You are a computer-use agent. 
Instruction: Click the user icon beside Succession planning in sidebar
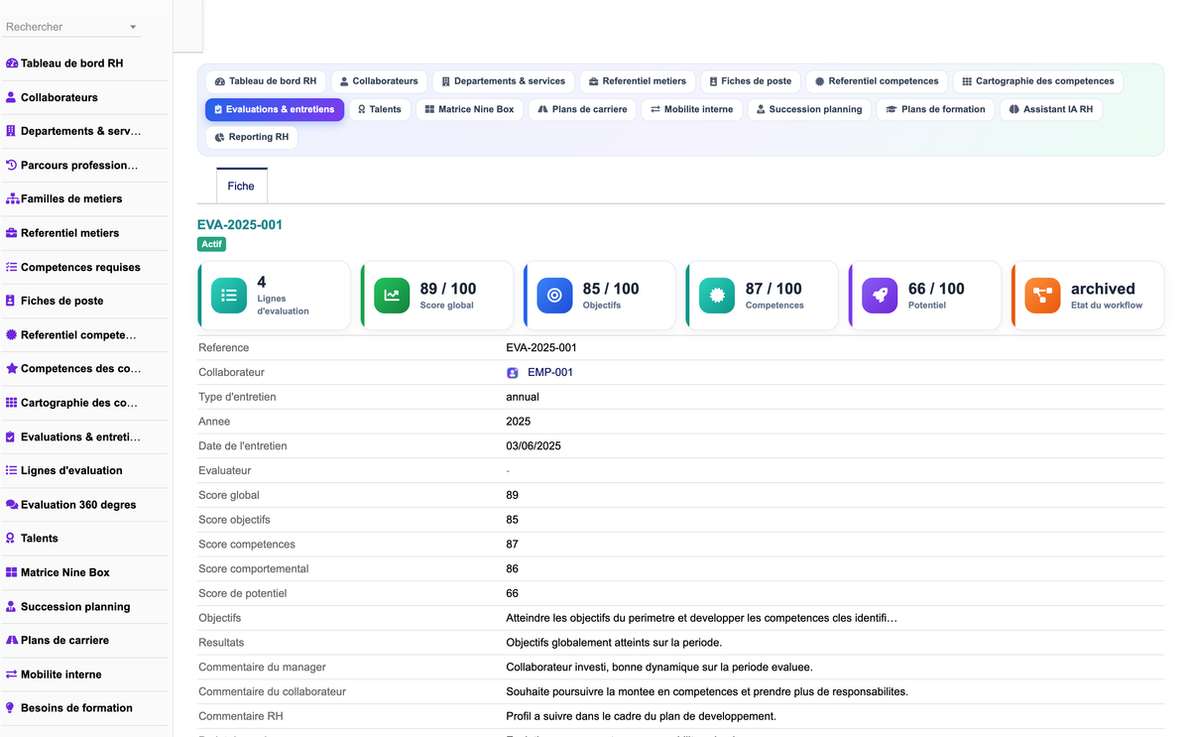(12, 606)
